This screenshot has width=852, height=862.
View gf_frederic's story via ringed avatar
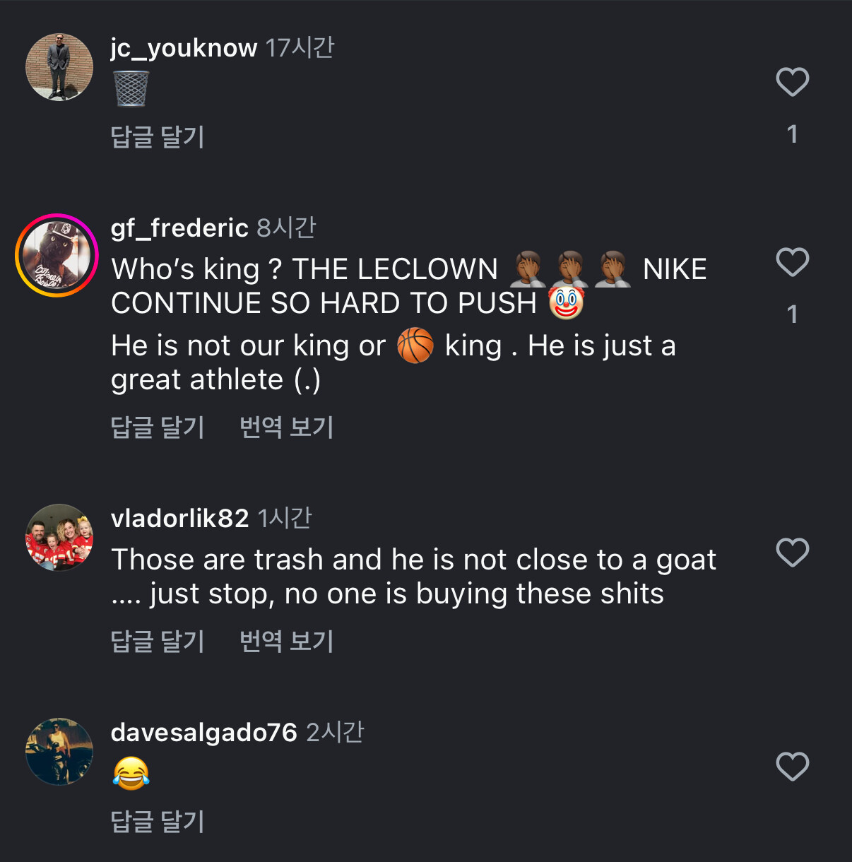point(57,255)
